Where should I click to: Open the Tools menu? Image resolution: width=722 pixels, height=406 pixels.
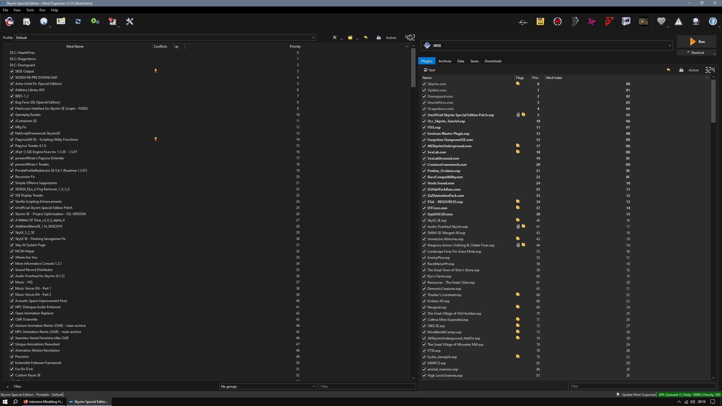30,10
